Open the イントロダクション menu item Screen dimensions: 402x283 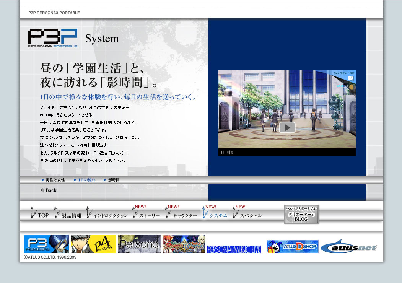[x=107, y=213]
